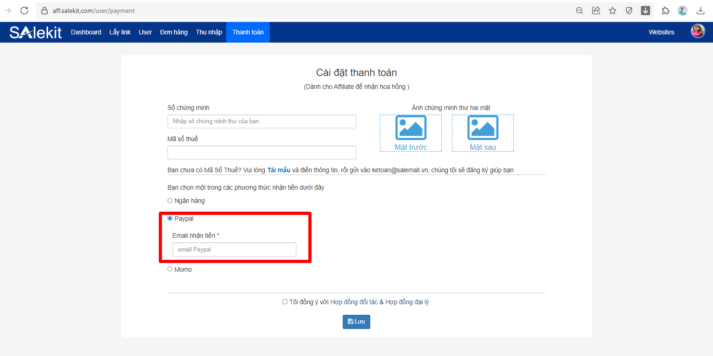The image size is (713, 356).
Task: Click the shield extension icon
Action: (629, 11)
